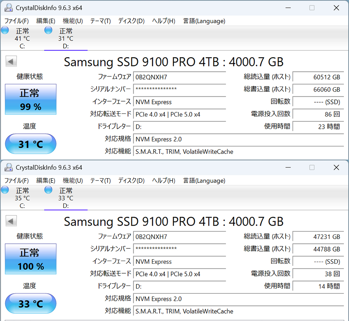
Task: Click previous-disk arrow in the 99 % health window
Action: 11,62
